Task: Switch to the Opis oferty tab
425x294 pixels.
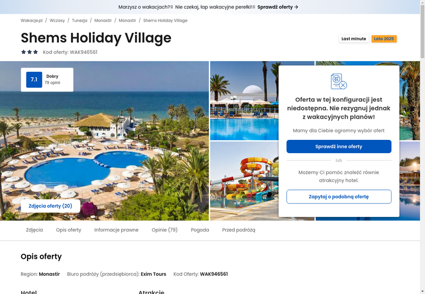Action: (x=69, y=230)
